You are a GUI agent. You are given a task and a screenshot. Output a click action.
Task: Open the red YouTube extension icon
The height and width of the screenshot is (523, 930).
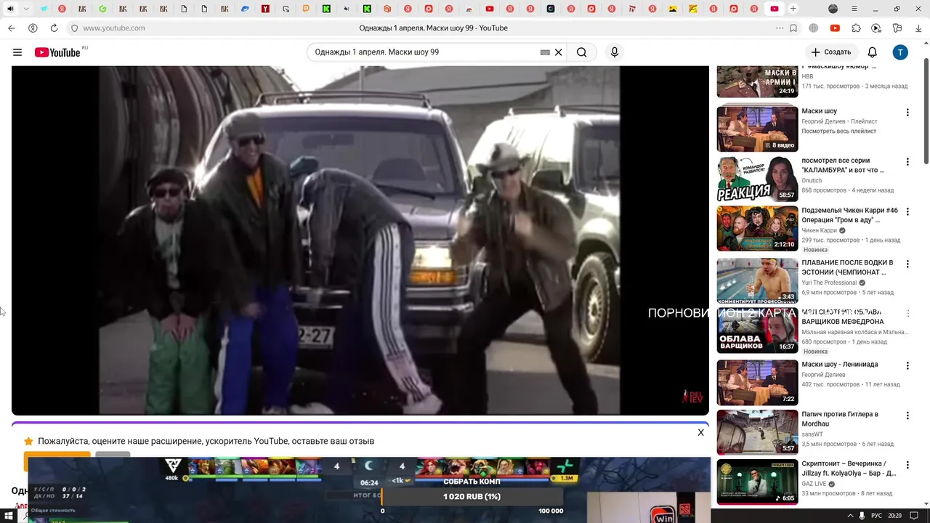click(x=835, y=28)
